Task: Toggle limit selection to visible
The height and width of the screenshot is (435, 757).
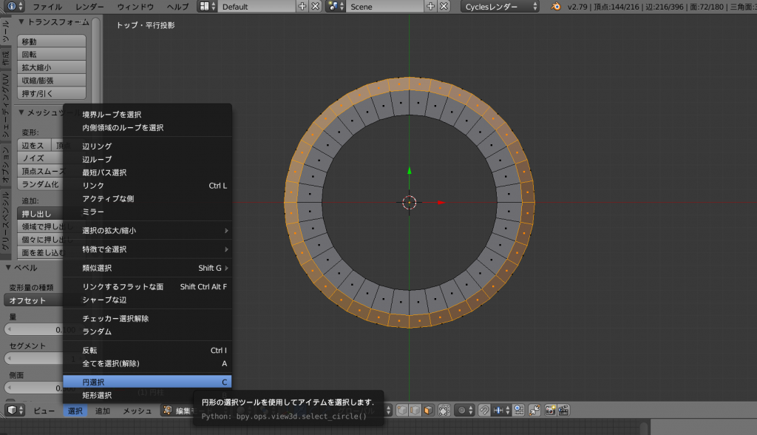Action: pos(444,410)
